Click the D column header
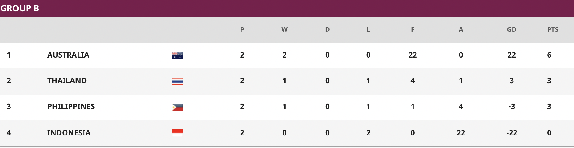The image size is (574, 148). pyautogui.click(x=327, y=29)
